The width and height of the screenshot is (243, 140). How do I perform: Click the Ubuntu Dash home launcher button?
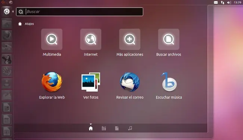pyautogui.click(x=7, y=12)
